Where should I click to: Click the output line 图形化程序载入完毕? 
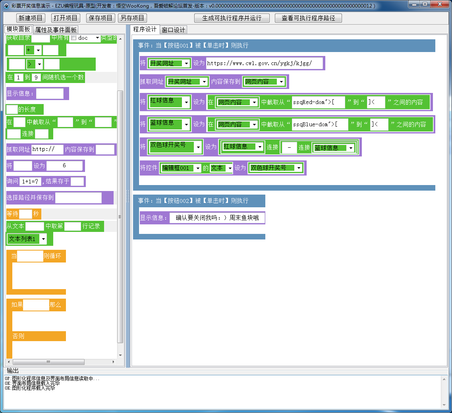[30, 388]
